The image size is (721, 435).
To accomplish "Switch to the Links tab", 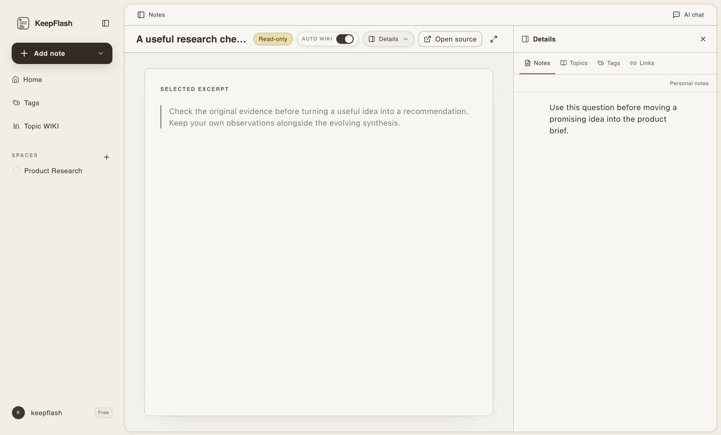I will coord(642,63).
